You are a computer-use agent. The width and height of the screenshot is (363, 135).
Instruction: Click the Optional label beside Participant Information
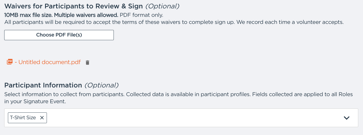click(101, 85)
